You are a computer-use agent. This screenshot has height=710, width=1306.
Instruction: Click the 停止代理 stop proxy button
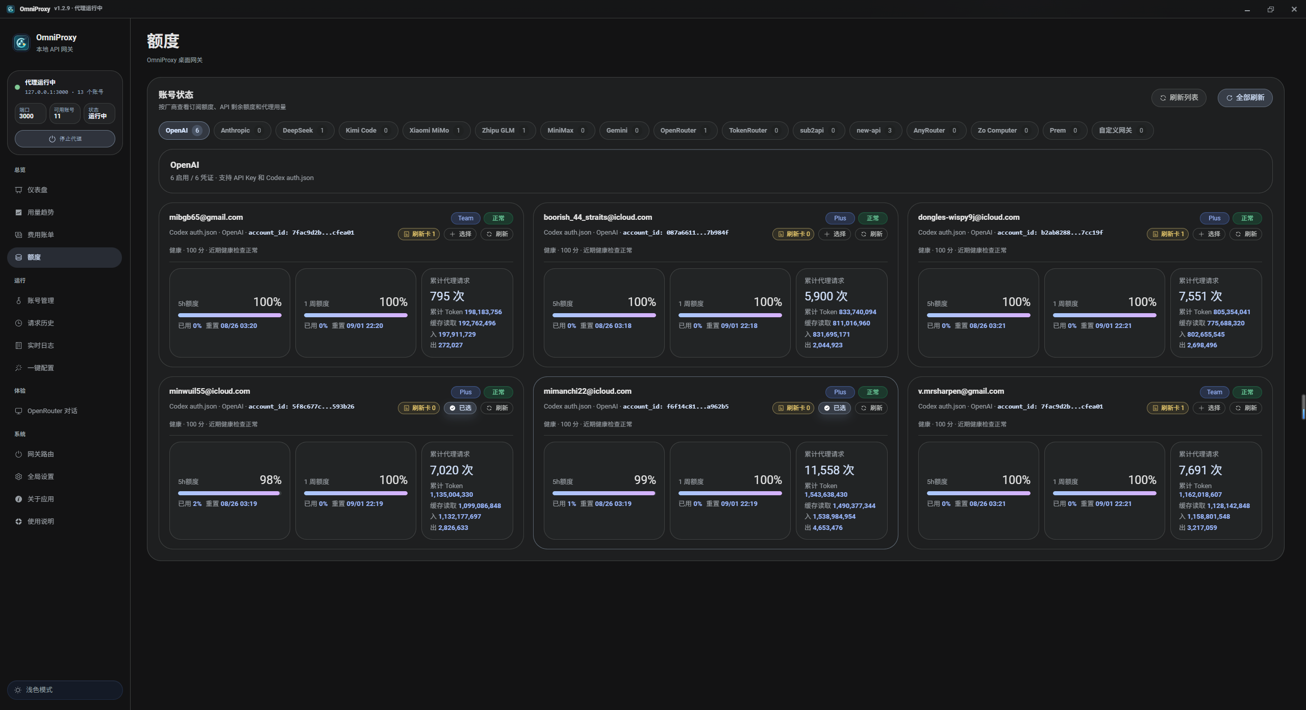[65, 139]
